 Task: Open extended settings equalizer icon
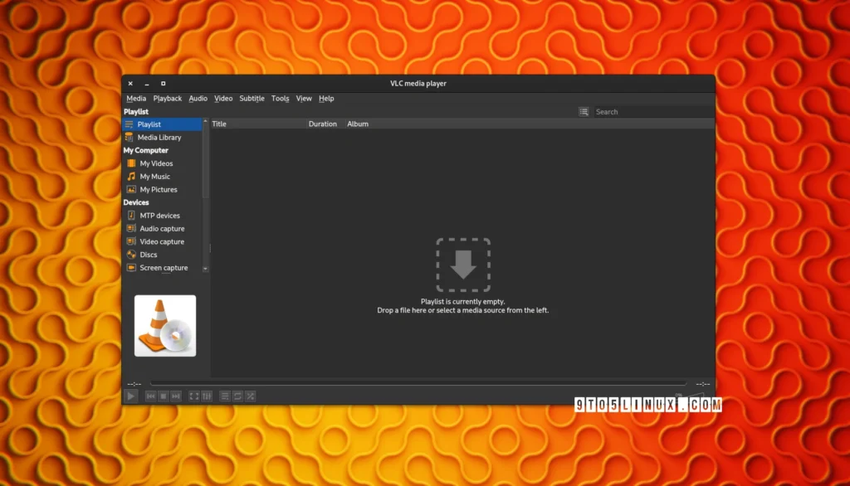click(x=207, y=396)
